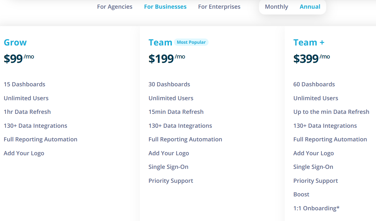This screenshot has height=221, width=376.
Task: Click the Most Popular badge
Action: tap(191, 42)
